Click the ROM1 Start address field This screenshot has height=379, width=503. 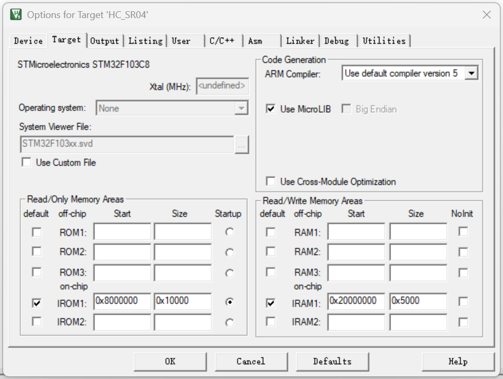tap(122, 231)
